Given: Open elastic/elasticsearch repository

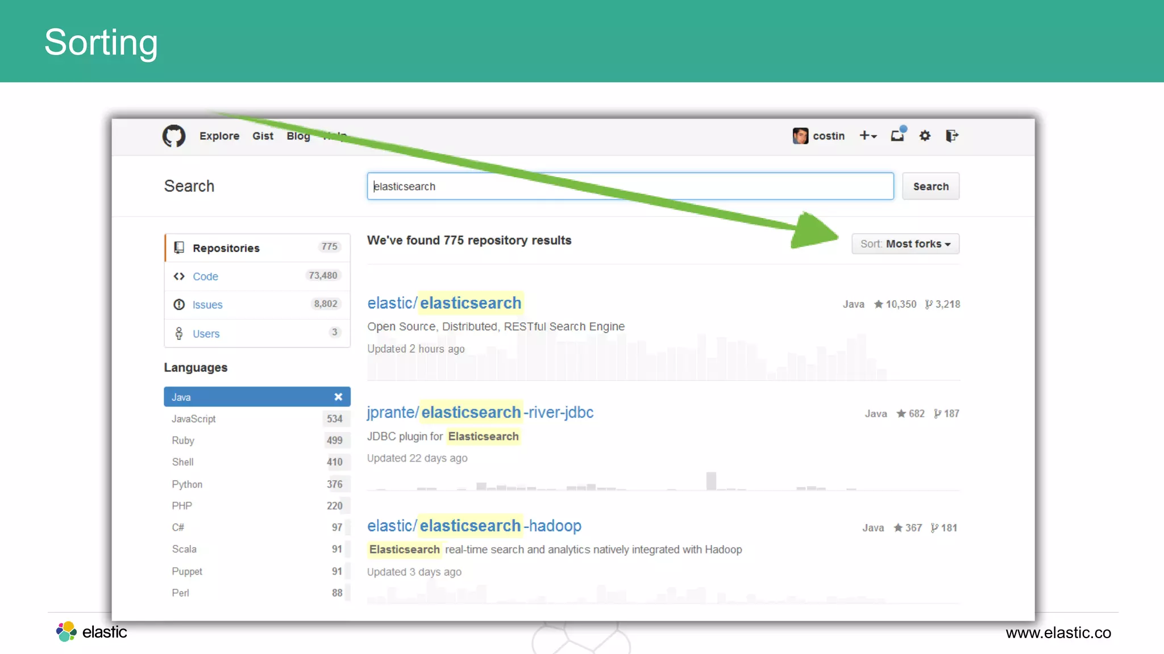Looking at the screenshot, I should coord(444,303).
